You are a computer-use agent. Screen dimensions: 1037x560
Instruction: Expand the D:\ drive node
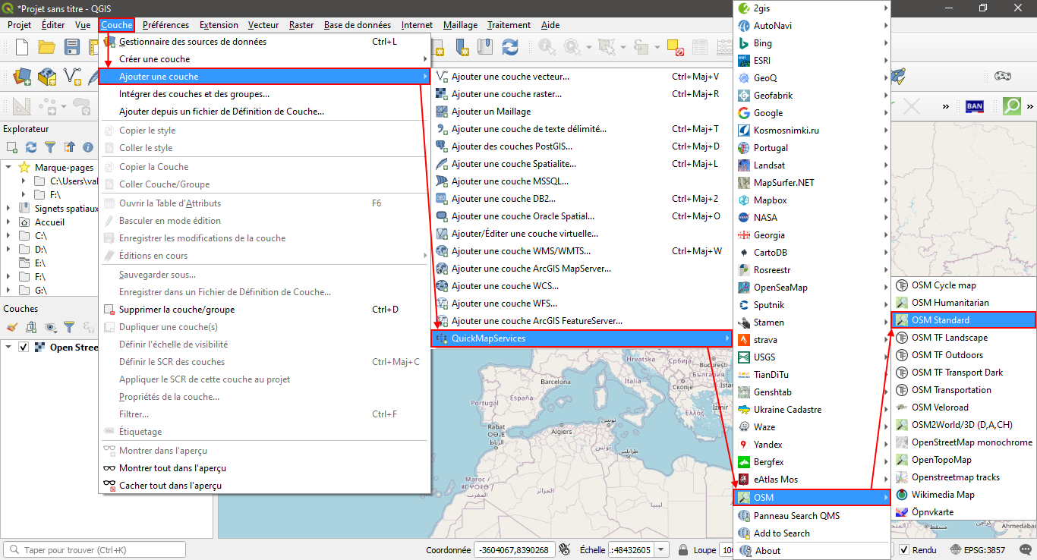pyautogui.click(x=8, y=250)
